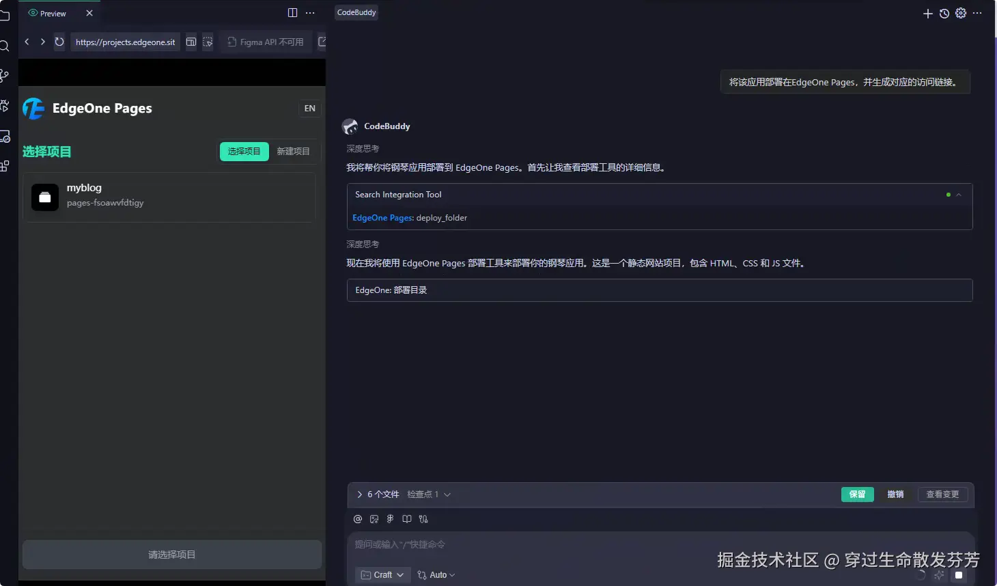The width and height of the screenshot is (997, 586).
Task: Expand the EdgeOne: 部署目录 tool block
Action: click(660, 290)
